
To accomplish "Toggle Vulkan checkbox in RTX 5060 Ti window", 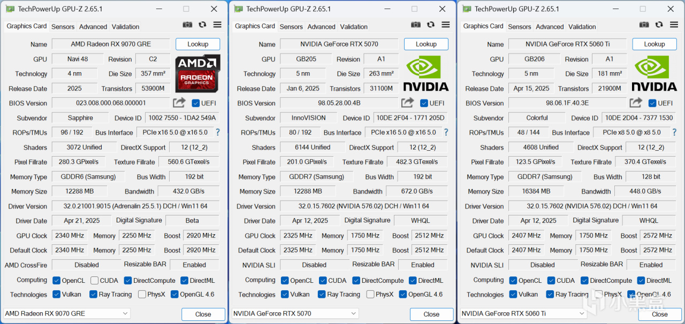I will coord(513,294).
